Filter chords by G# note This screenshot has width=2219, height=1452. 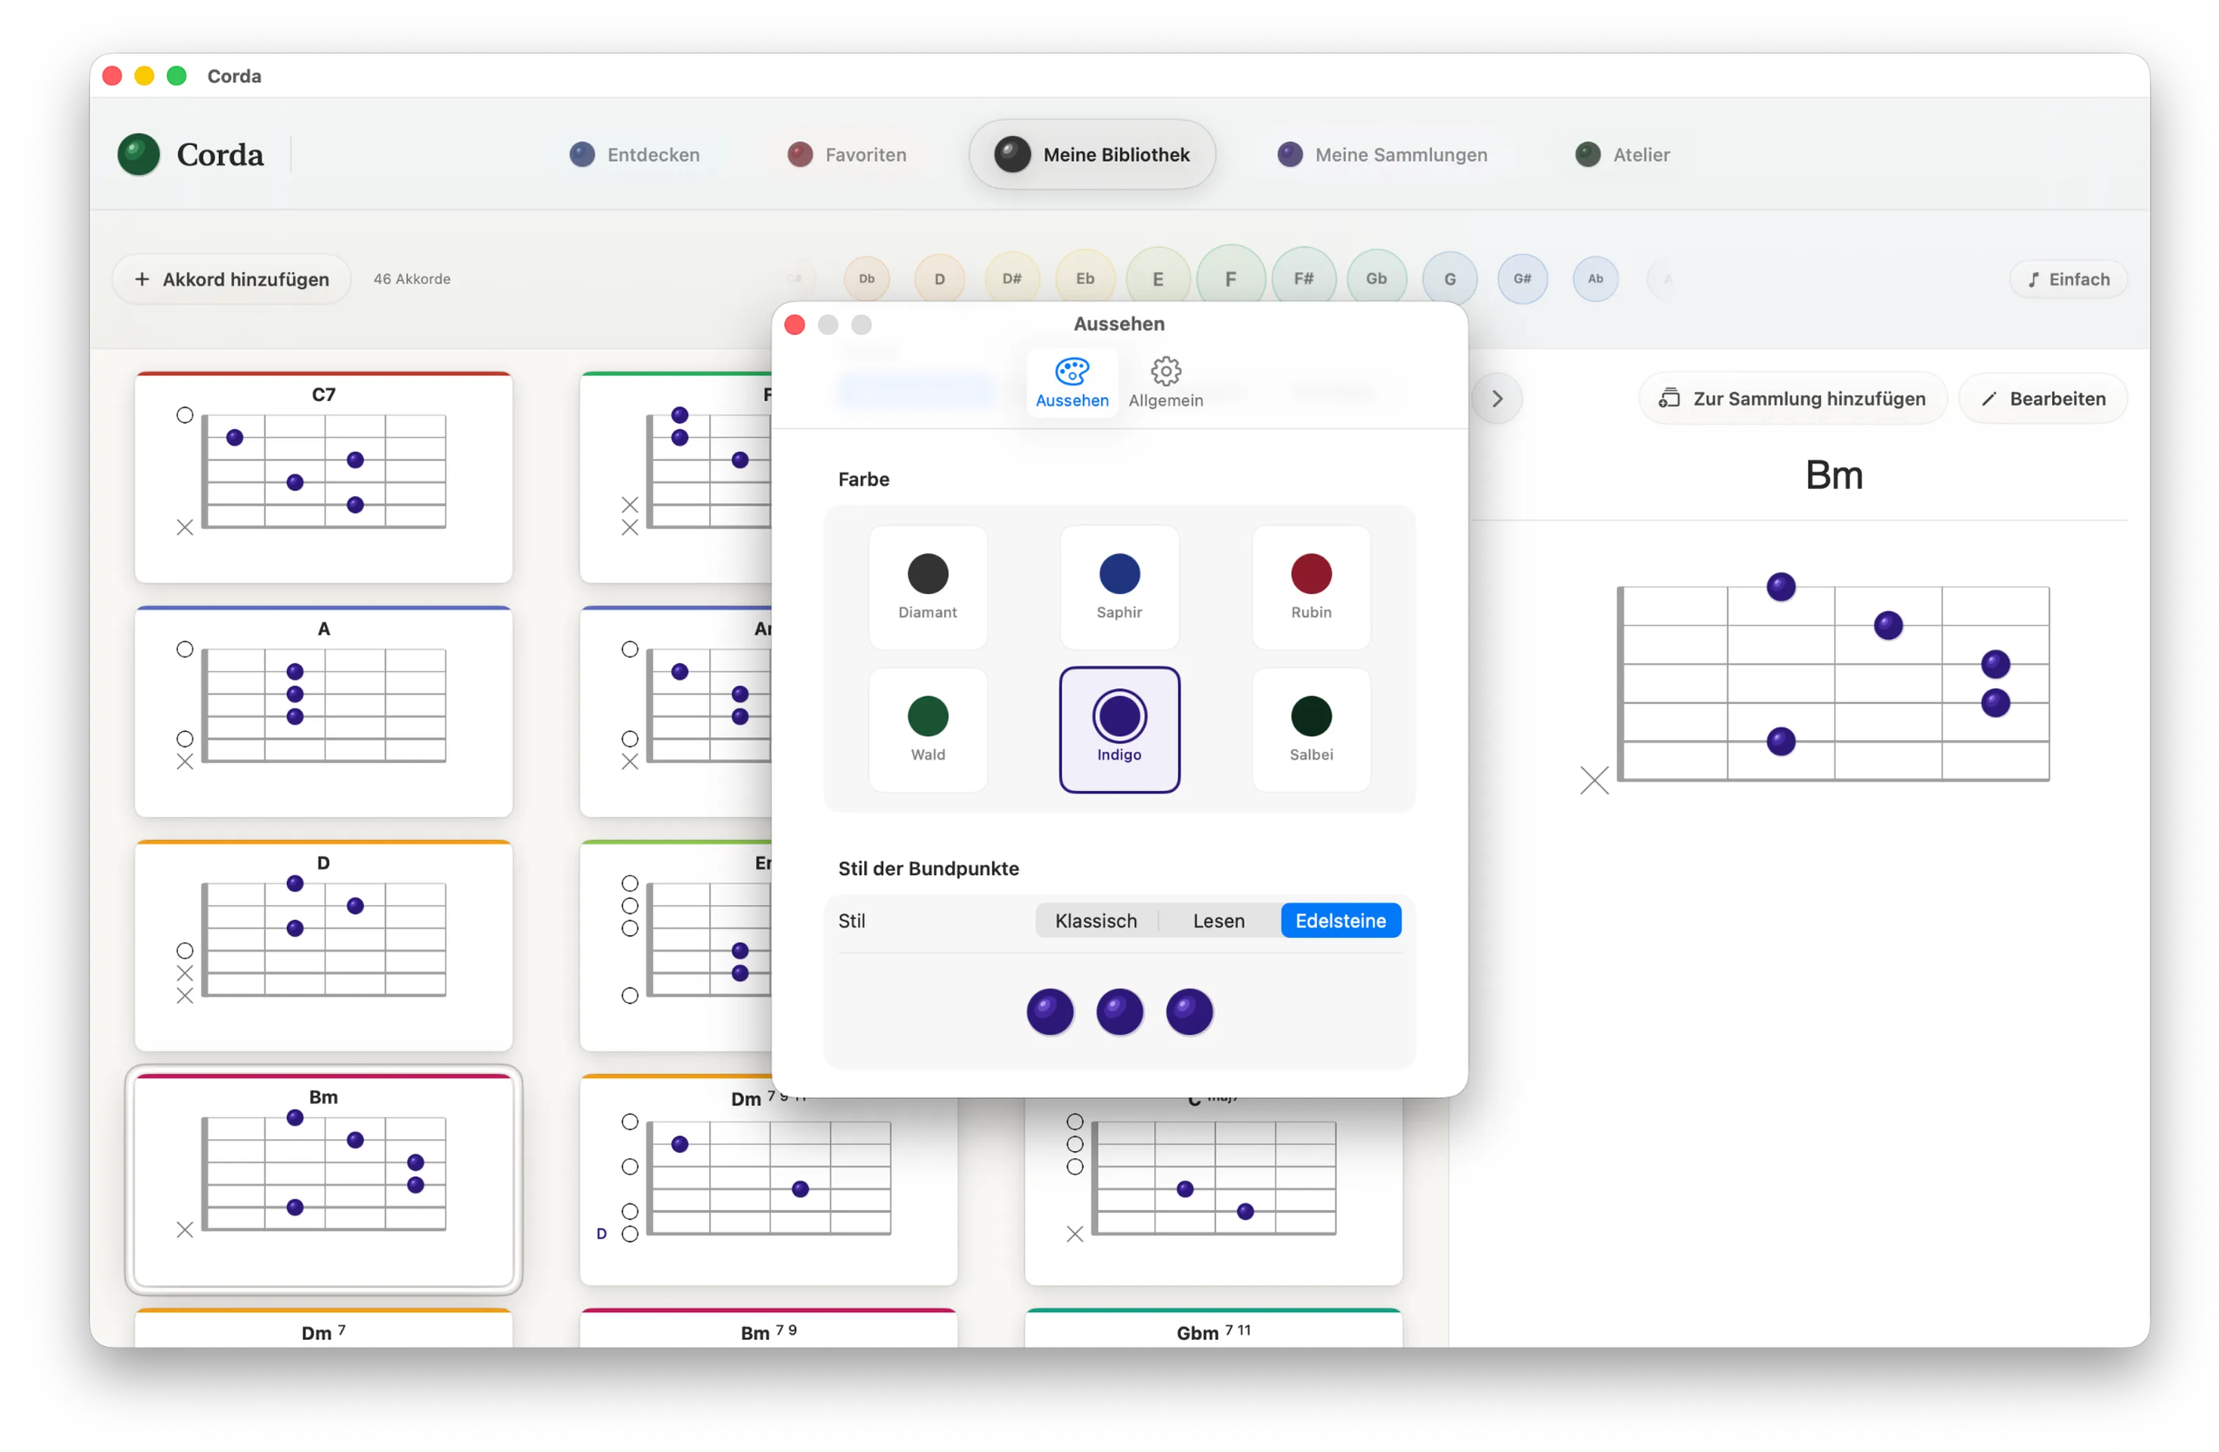click(x=1523, y=279)
